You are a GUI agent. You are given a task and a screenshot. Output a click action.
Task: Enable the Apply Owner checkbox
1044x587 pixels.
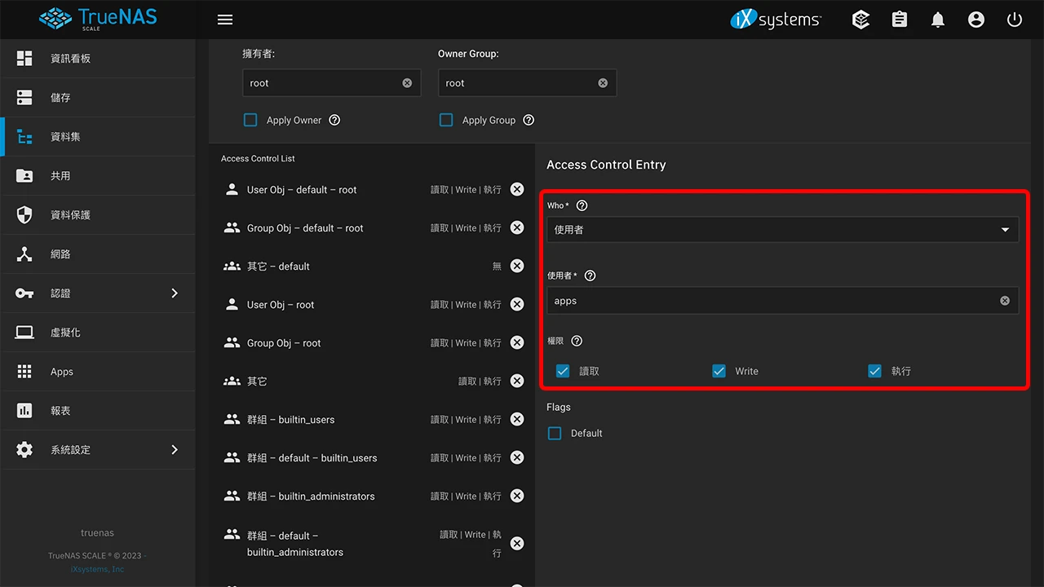click(250, 120)
